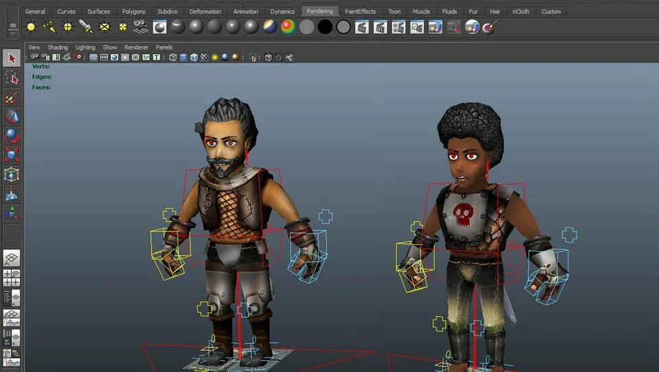Image resolution: width=659 pixels, height=372 pixels.
Task: Activate the Soft Modification tool
Action: (x=12, y=194)
